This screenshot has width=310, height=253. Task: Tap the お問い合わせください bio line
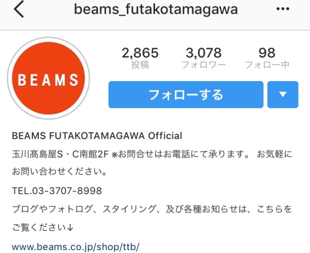point(60,171)
